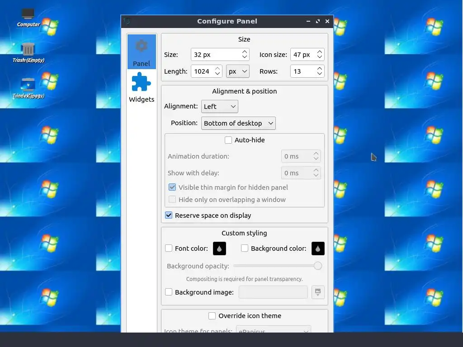Click the Configure Panel window menu icon
The image size is (463, 347).
click(x=127, y=21)
